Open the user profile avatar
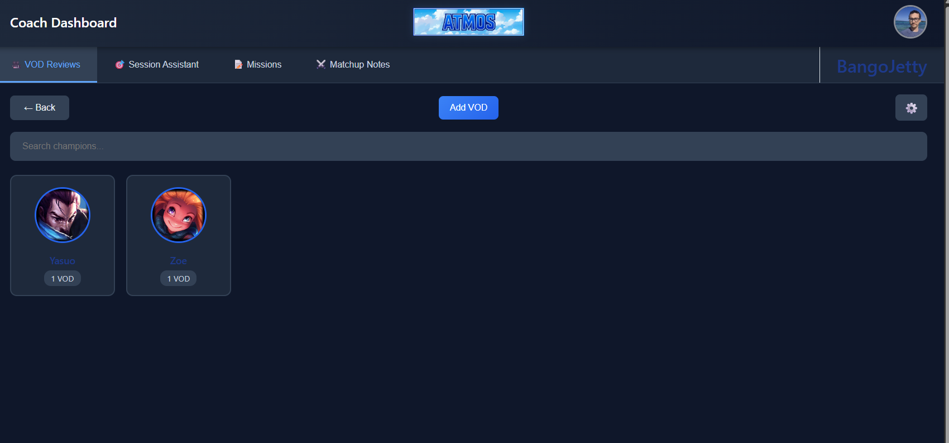Viewport: 949px width, 443px height. click(x=910, y=22)
